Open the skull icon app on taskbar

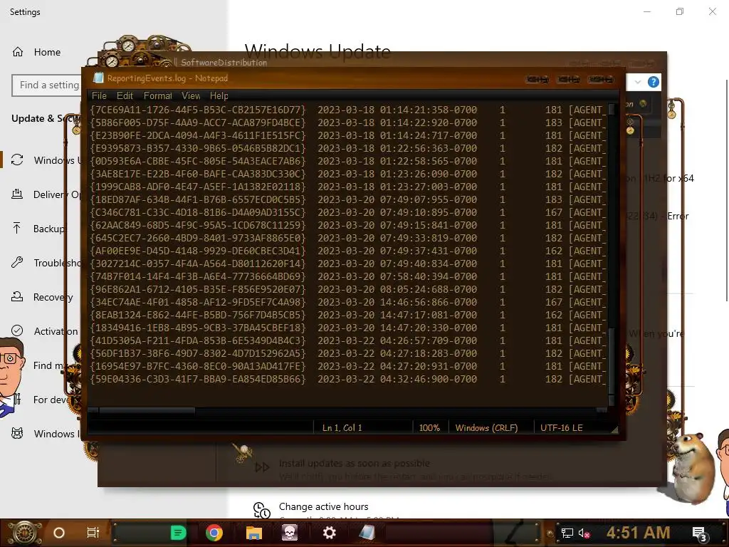[x=290, y=533]
